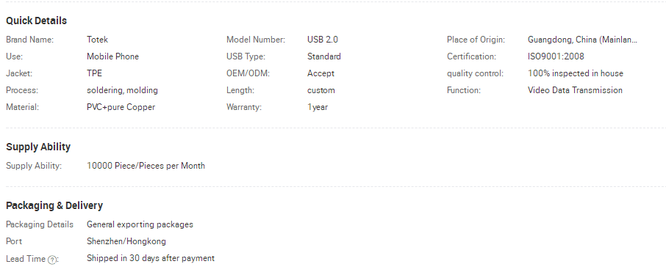Click the ISO9001:2008 certification value
The image size is (666, 275).
[556, 56]
